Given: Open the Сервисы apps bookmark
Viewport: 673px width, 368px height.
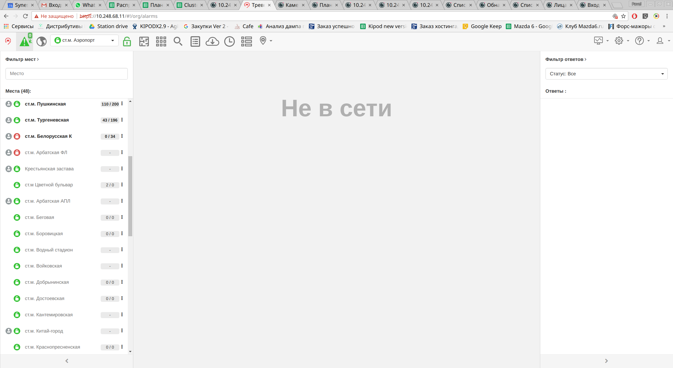Looking at the screenshot, I should tap(18, 26).
